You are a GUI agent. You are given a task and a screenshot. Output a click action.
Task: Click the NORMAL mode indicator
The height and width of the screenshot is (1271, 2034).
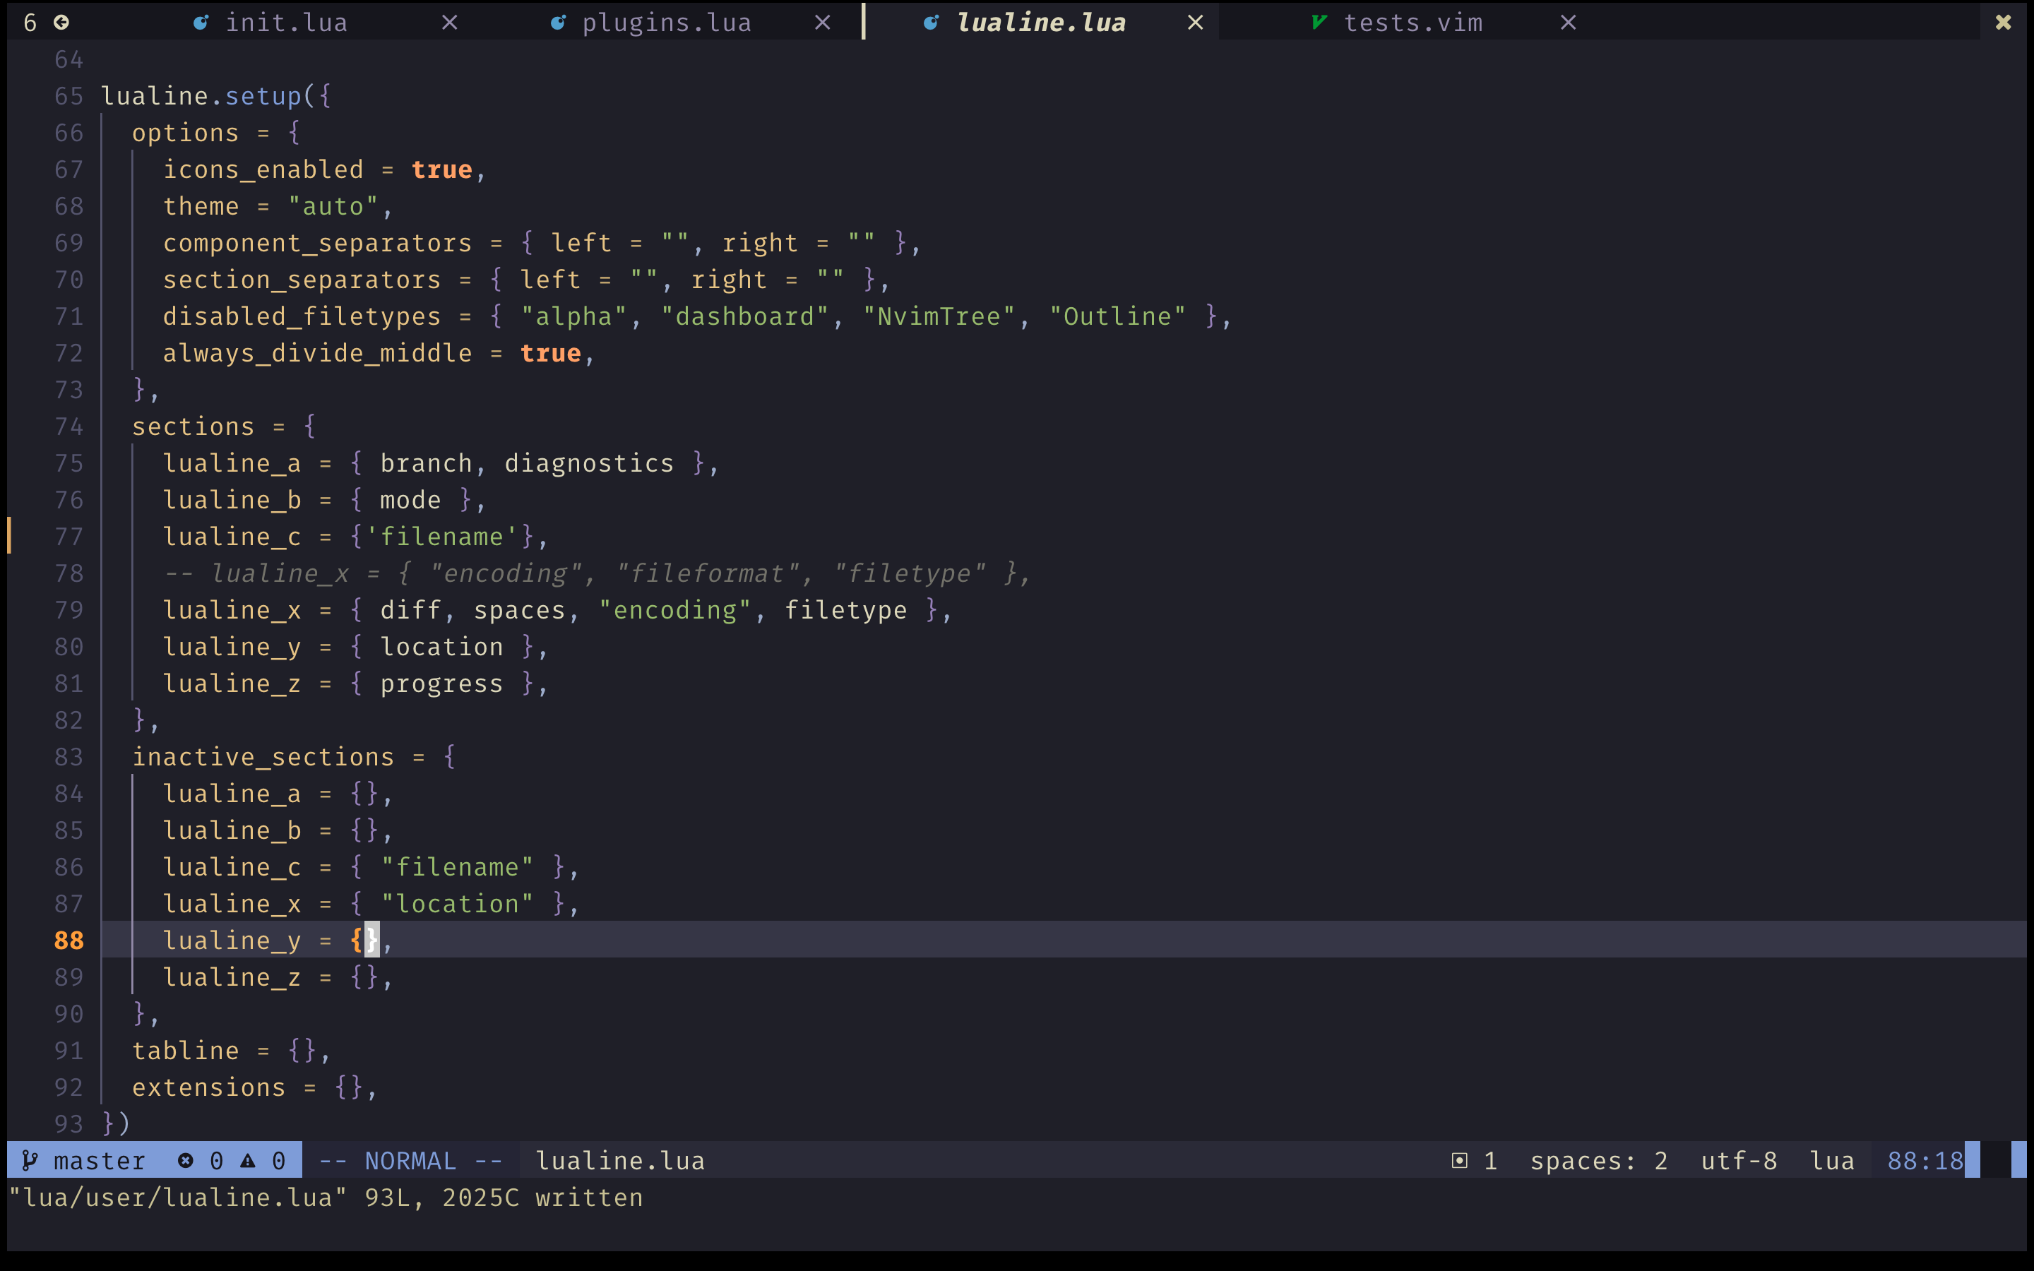(x=410, y=1161)
